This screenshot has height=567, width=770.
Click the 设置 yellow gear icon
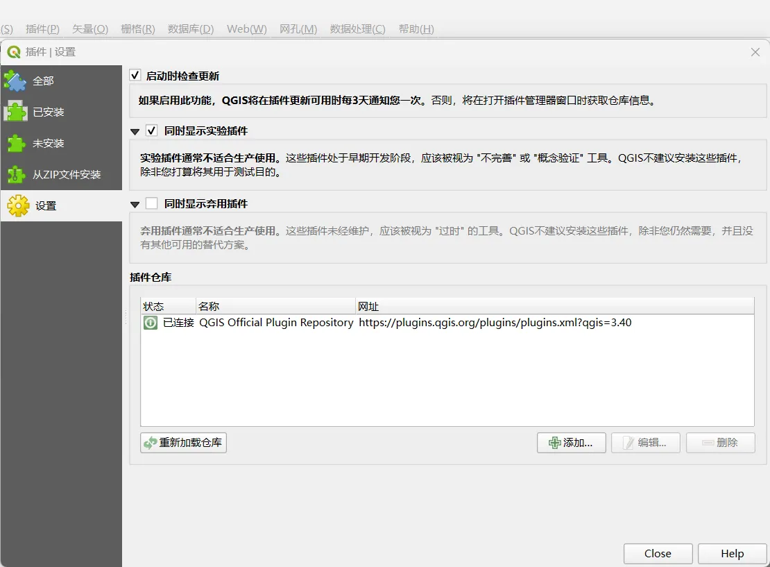(18, 205)
